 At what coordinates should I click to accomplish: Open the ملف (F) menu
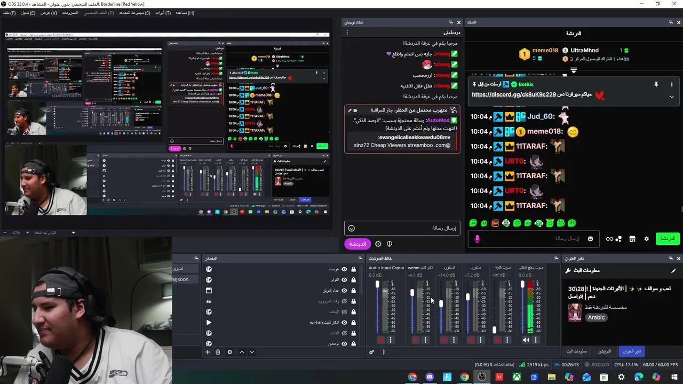click(x=9, y=13)
